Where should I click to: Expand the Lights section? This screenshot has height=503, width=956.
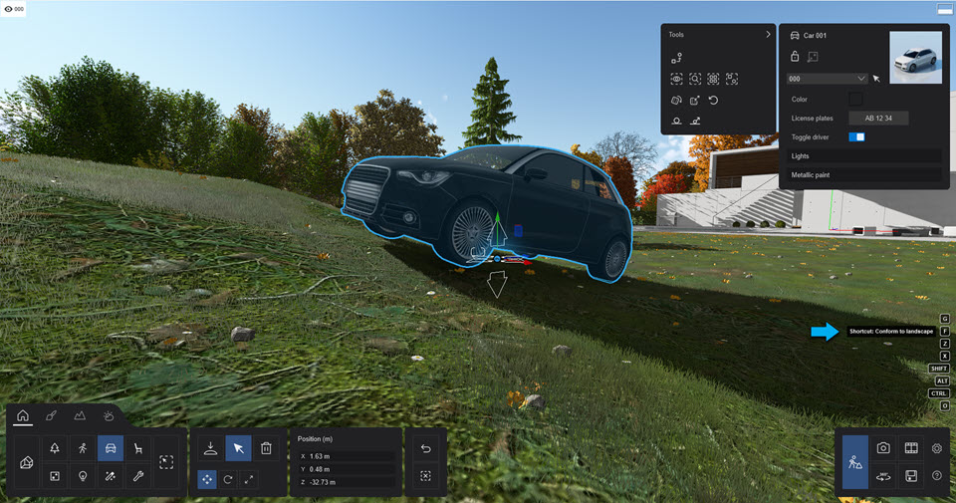(862, 156)
